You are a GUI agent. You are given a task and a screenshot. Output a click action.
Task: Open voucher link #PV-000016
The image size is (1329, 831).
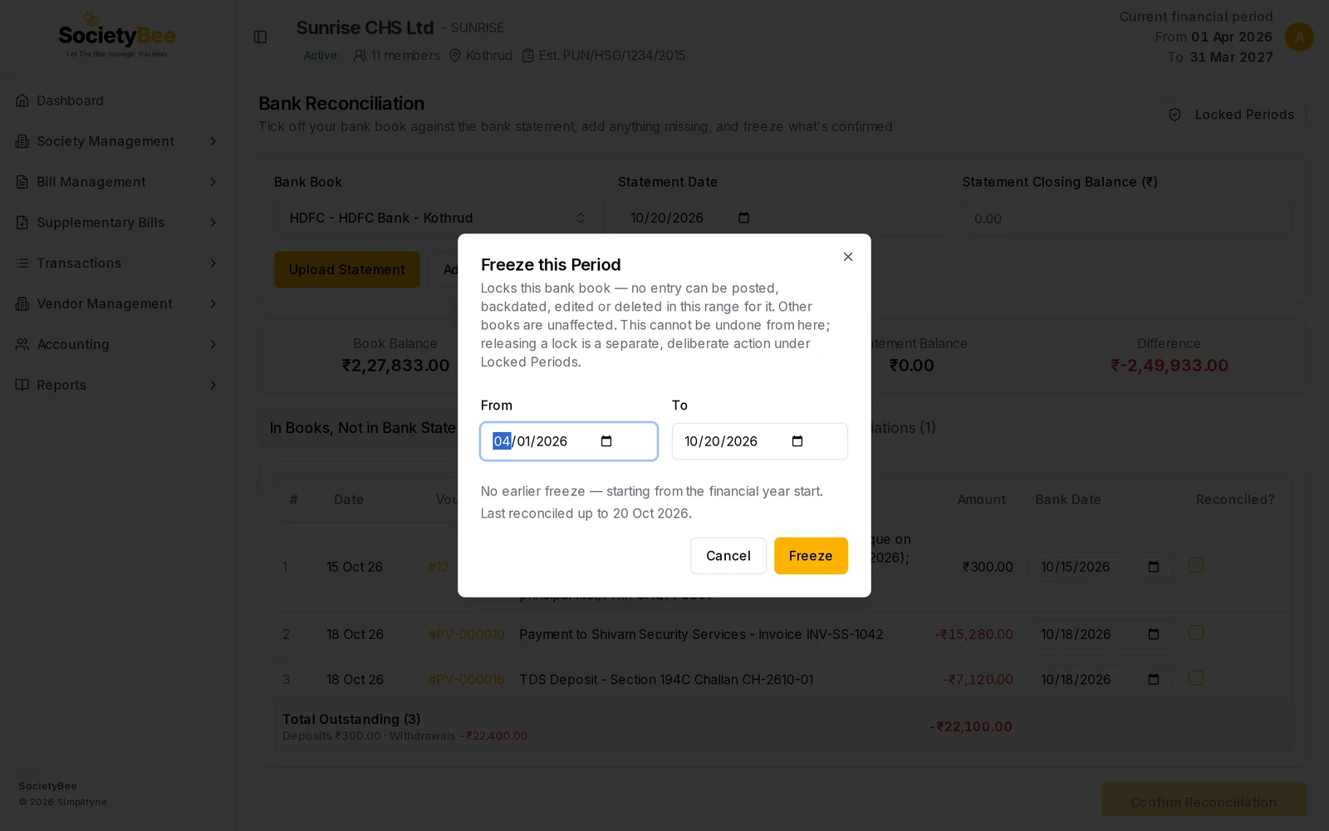click(466, 680)
